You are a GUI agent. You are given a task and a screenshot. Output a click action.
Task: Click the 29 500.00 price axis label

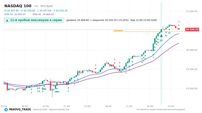[x=192, y=69]
